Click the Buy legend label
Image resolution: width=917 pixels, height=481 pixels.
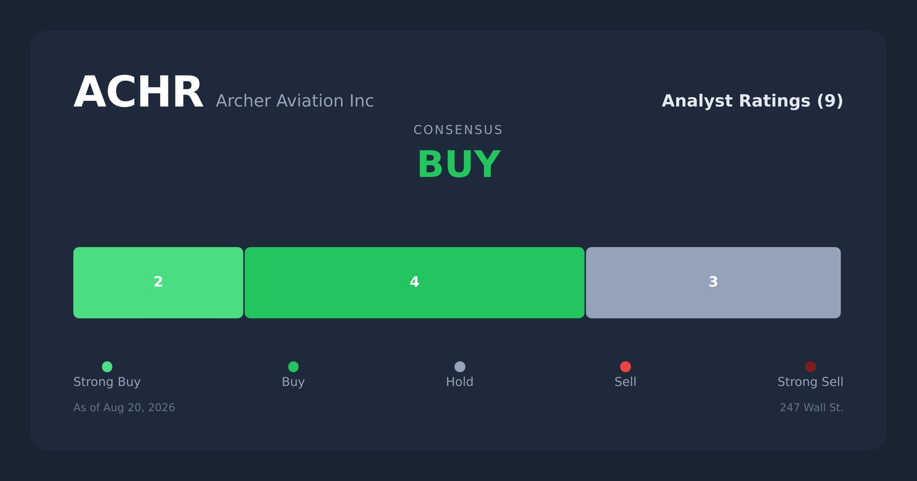tap(293, 382)
